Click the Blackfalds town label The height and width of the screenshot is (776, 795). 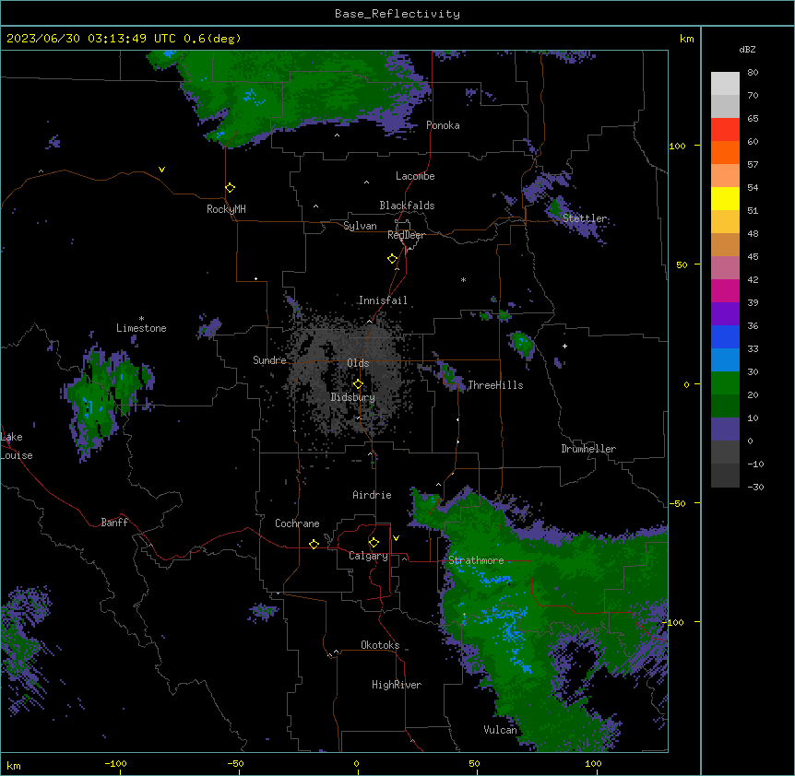(407, 206)
